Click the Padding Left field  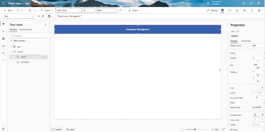[x=258, y=78]
